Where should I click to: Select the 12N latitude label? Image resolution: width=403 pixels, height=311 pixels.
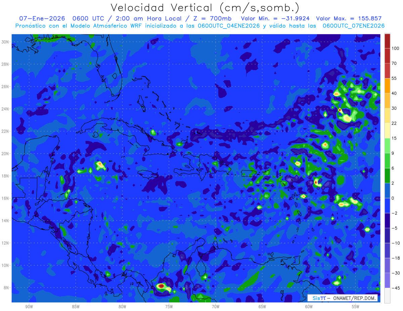click(x=6, y=243)
